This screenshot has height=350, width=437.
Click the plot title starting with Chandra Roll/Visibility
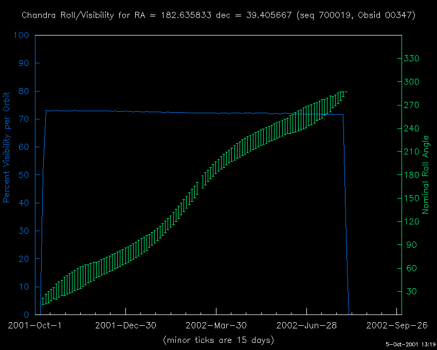click(x=219, y=15)
